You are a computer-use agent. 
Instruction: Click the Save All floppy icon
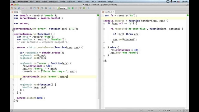click(x=15, y=8)
